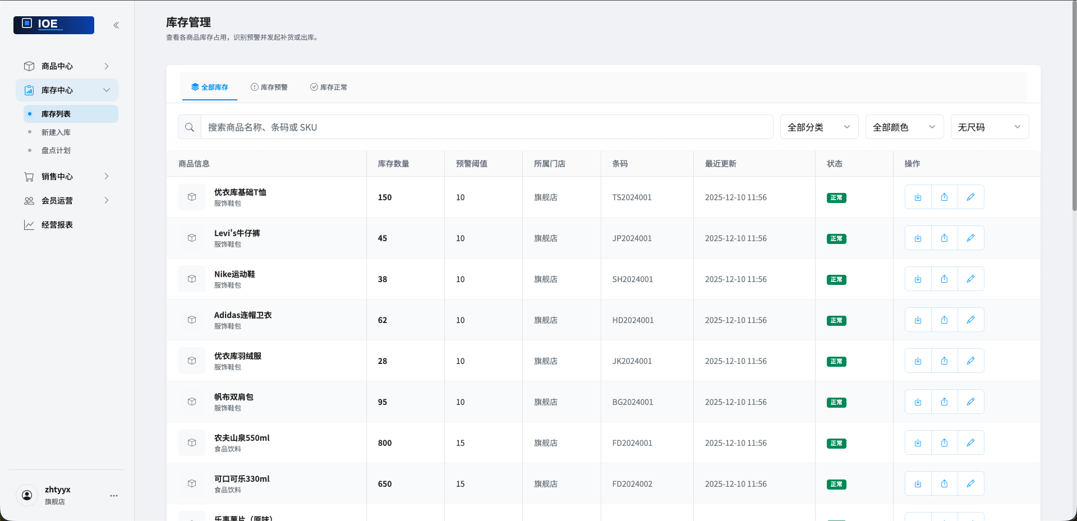Open the 全部分类 dropdown
The height and width of the screenshot is (521, 1077).
tap(819, 127)
